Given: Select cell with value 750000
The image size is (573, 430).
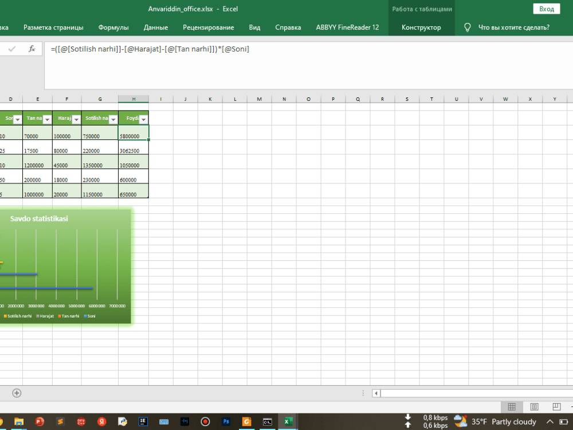Looking at the screenshot, I should click(x=100, y=132).
